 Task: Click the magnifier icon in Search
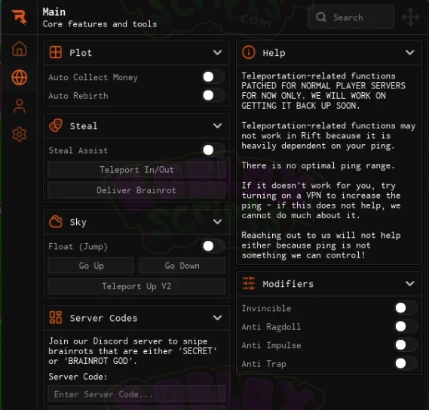click(321, 17)
